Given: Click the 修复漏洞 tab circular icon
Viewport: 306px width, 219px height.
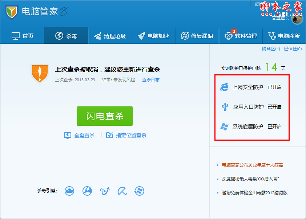Looking at the screenshot, I should click(x=185, y=36).
